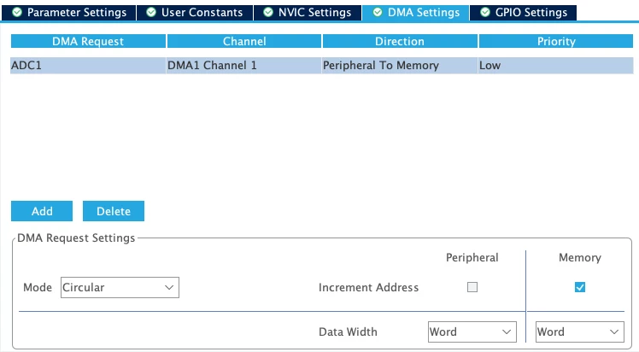639x352 pixels.
Task: Open the GPIO Settings tab
Action: coord(524,13)
